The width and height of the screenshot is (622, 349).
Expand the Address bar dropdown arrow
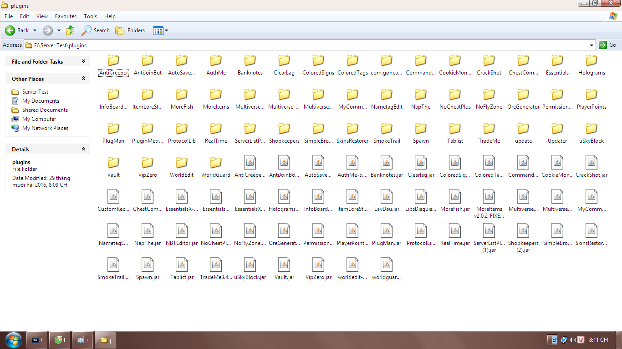click(592, 45)
